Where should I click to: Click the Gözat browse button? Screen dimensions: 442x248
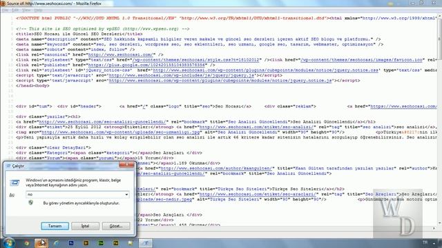[116, 226]
